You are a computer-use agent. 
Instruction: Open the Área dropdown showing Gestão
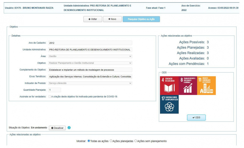[90, 56]
